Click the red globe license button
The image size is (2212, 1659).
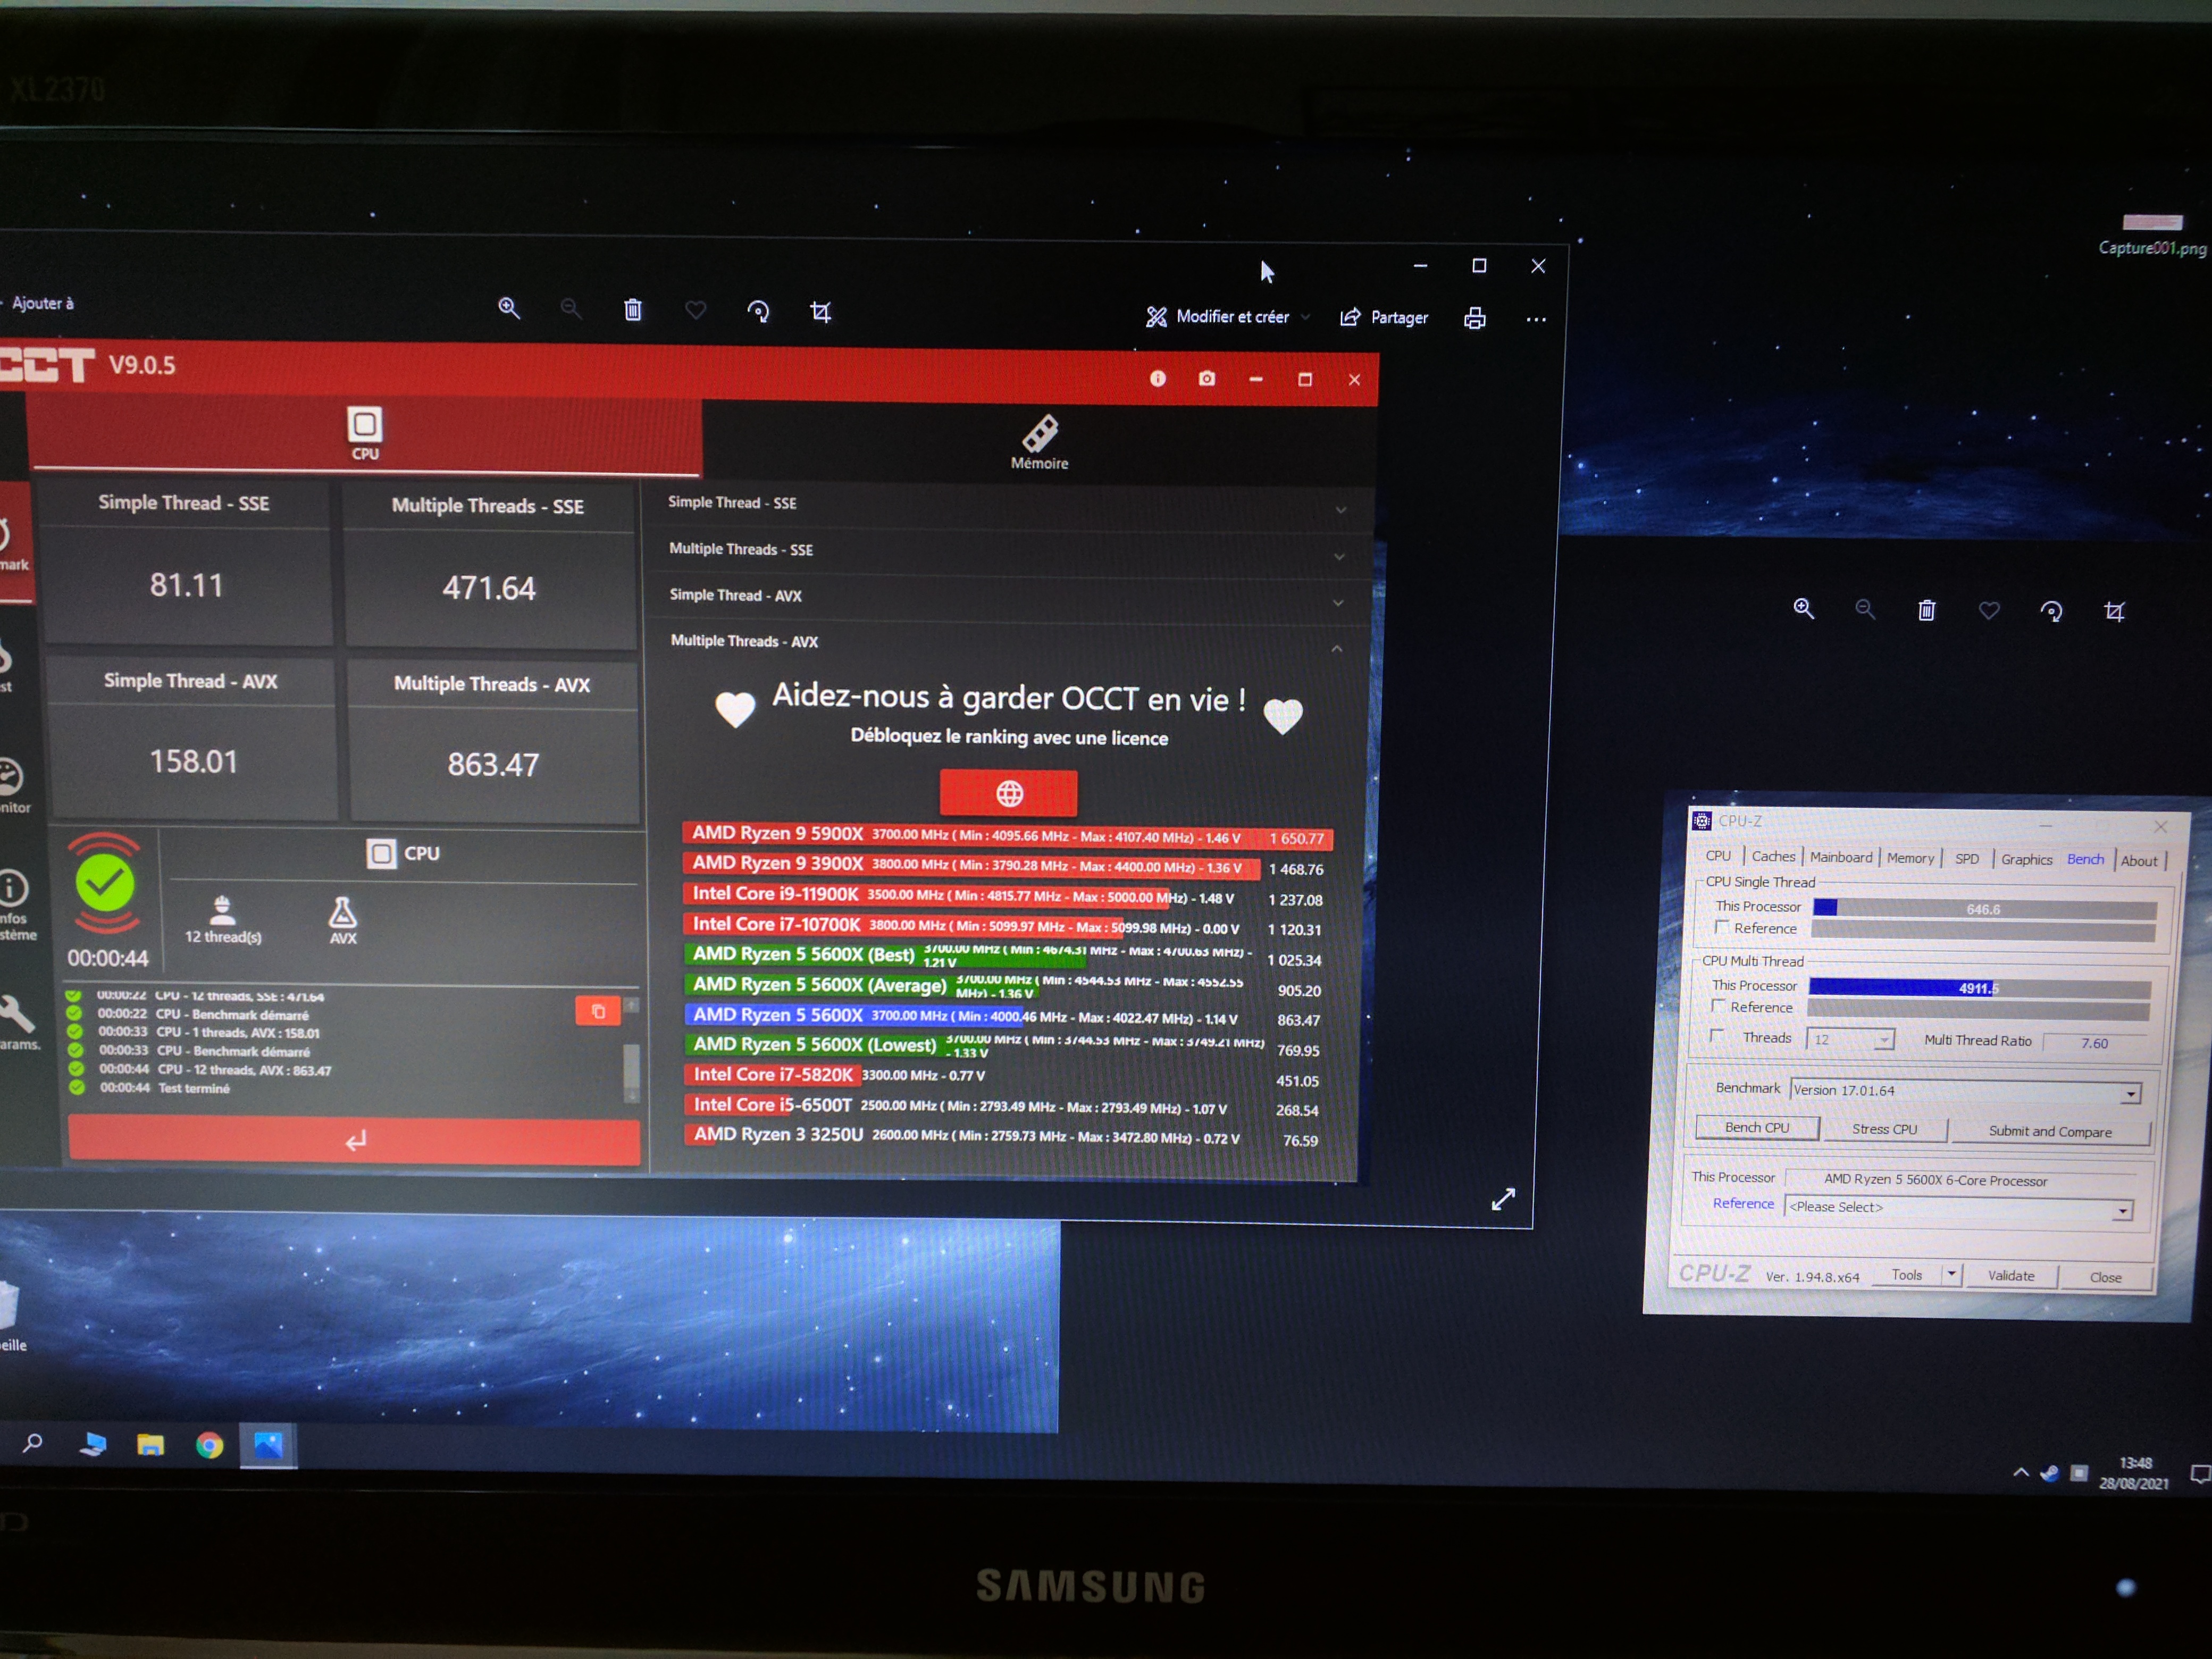[1008, 794]
